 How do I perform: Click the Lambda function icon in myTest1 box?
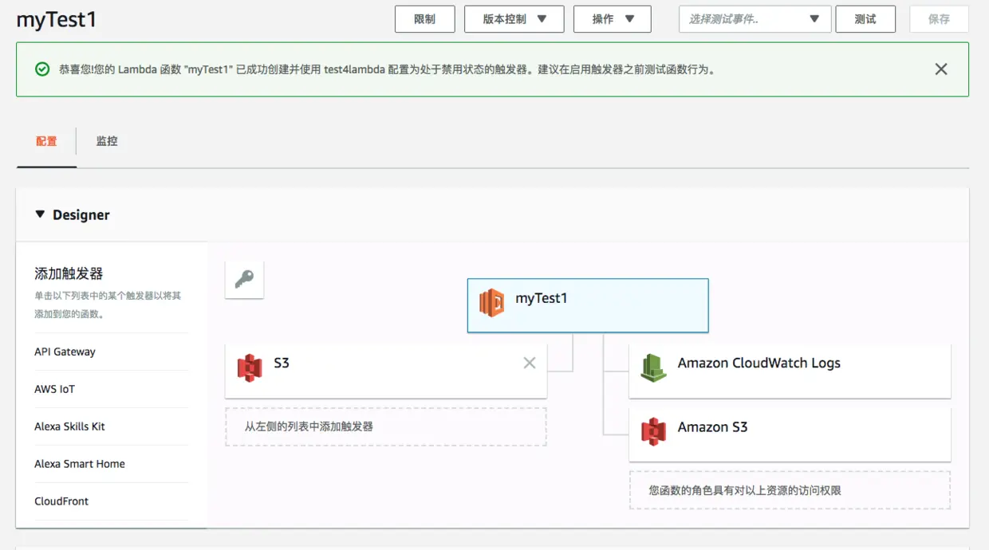tap(491, 303)
